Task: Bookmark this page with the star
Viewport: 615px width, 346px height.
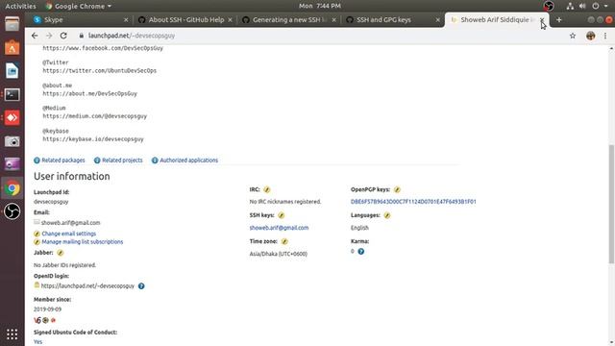Action: (x=573, y=36)
